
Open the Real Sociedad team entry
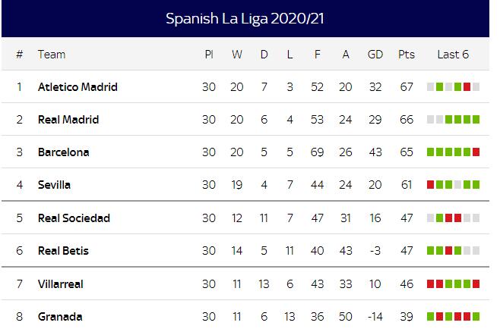coord(74,218)
